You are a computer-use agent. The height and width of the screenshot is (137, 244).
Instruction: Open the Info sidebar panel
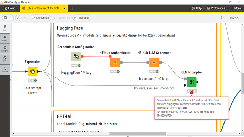pyautogui.click(x=5, y=28)
